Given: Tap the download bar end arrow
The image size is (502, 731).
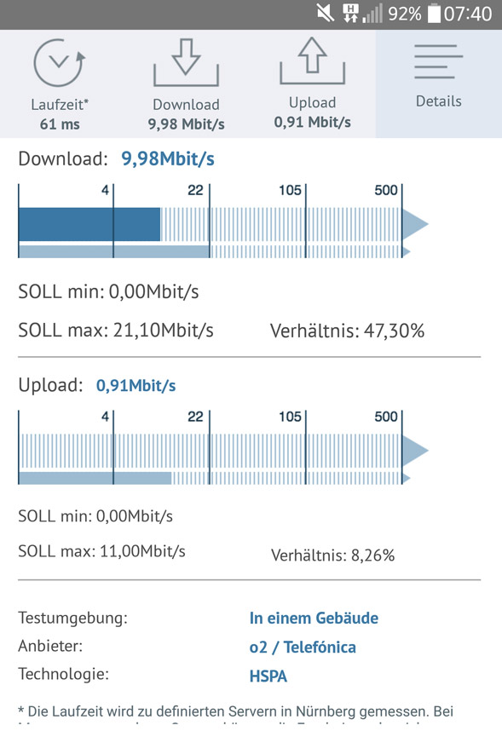Looking at the screenshot, I should pos(415,224).
